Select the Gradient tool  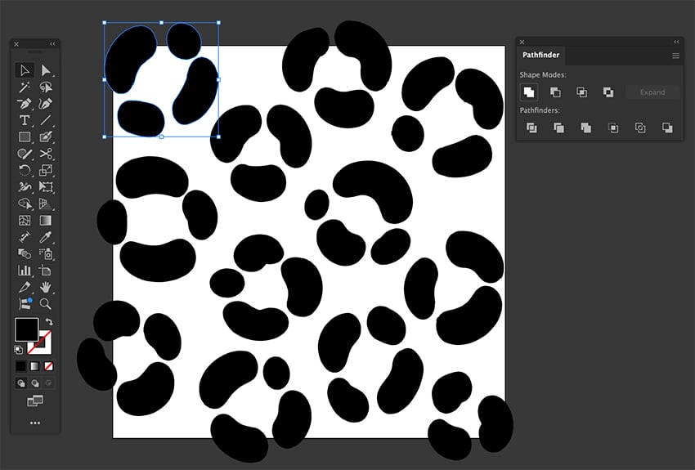pyautogui.click(x=46, y=220)
